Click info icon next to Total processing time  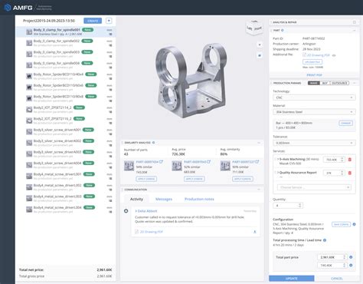[325, 240]
